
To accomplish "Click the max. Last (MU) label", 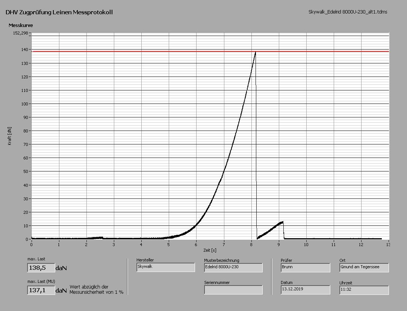I will [41, 281].
